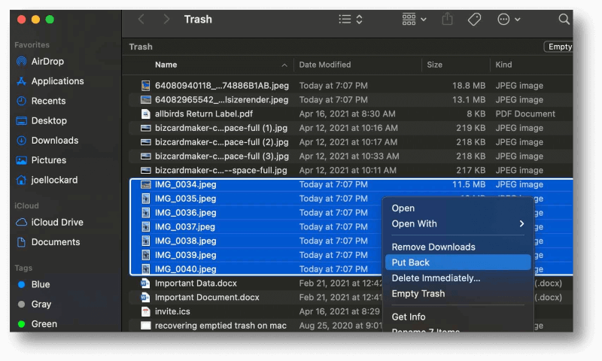Select bizcardmaker-c...pace-full (2).jpg
Image resolution: width=602 pixels, height=361 pixels.
(221, 142)
